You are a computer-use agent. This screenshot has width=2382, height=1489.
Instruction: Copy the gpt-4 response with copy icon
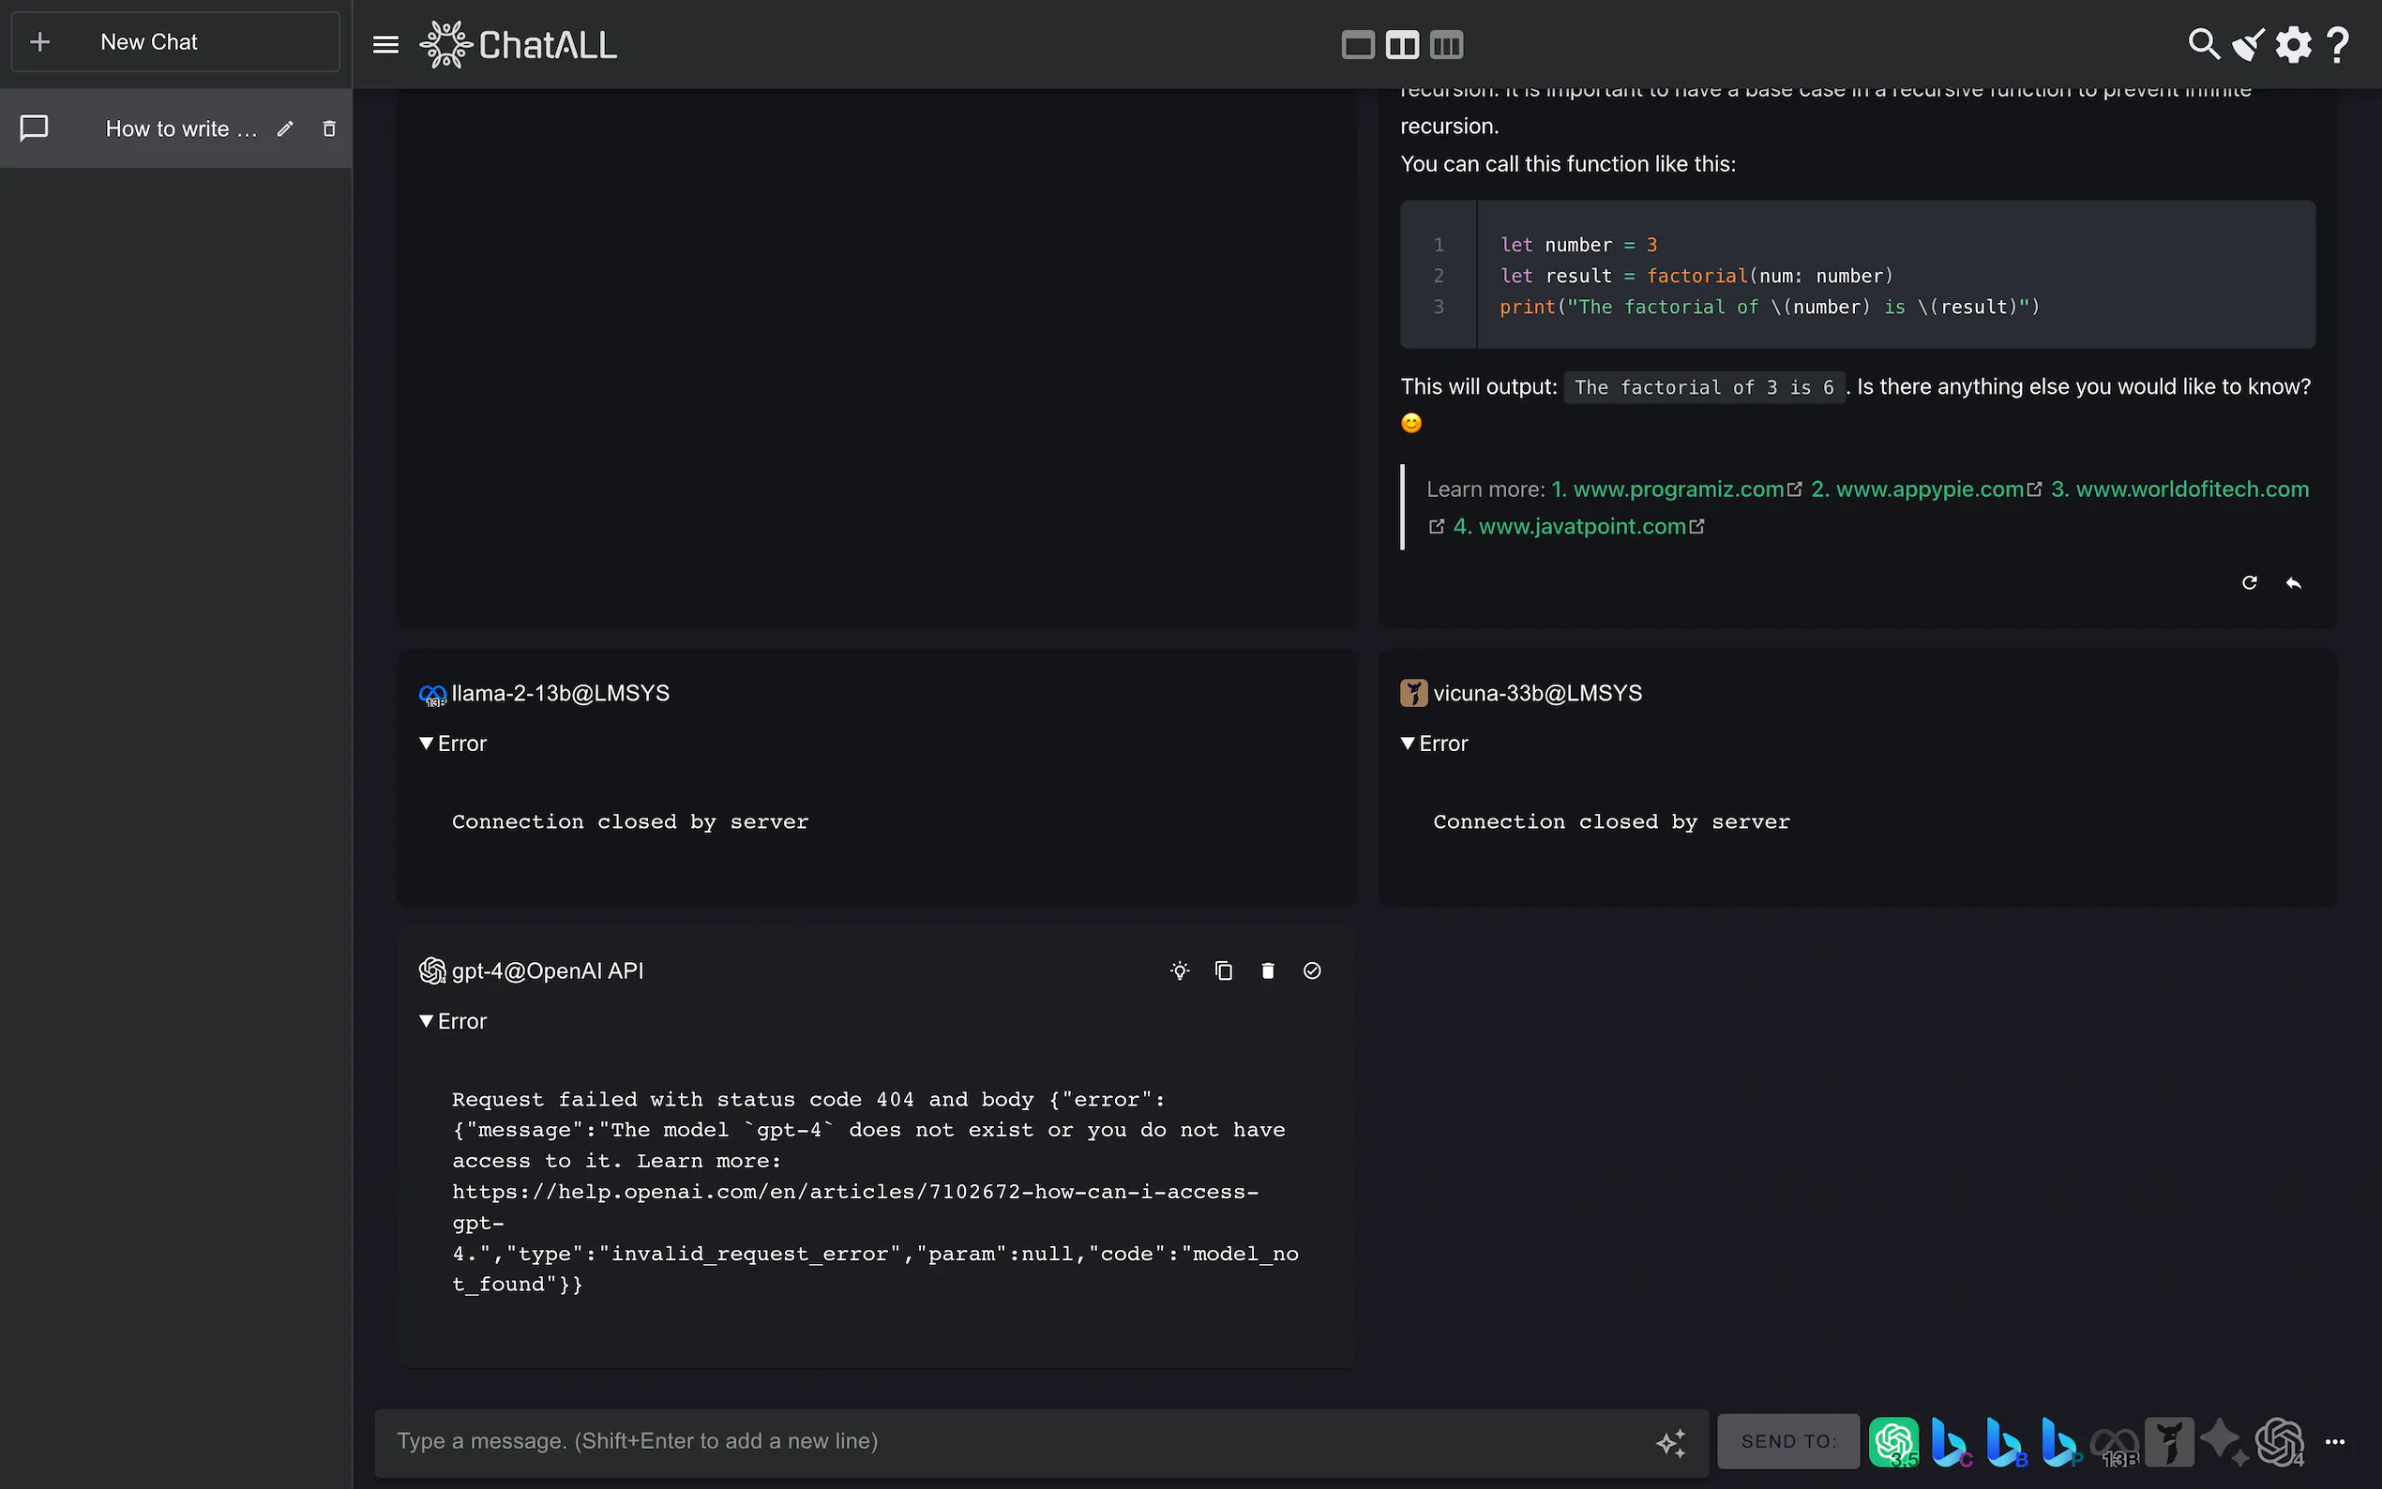1224,971
